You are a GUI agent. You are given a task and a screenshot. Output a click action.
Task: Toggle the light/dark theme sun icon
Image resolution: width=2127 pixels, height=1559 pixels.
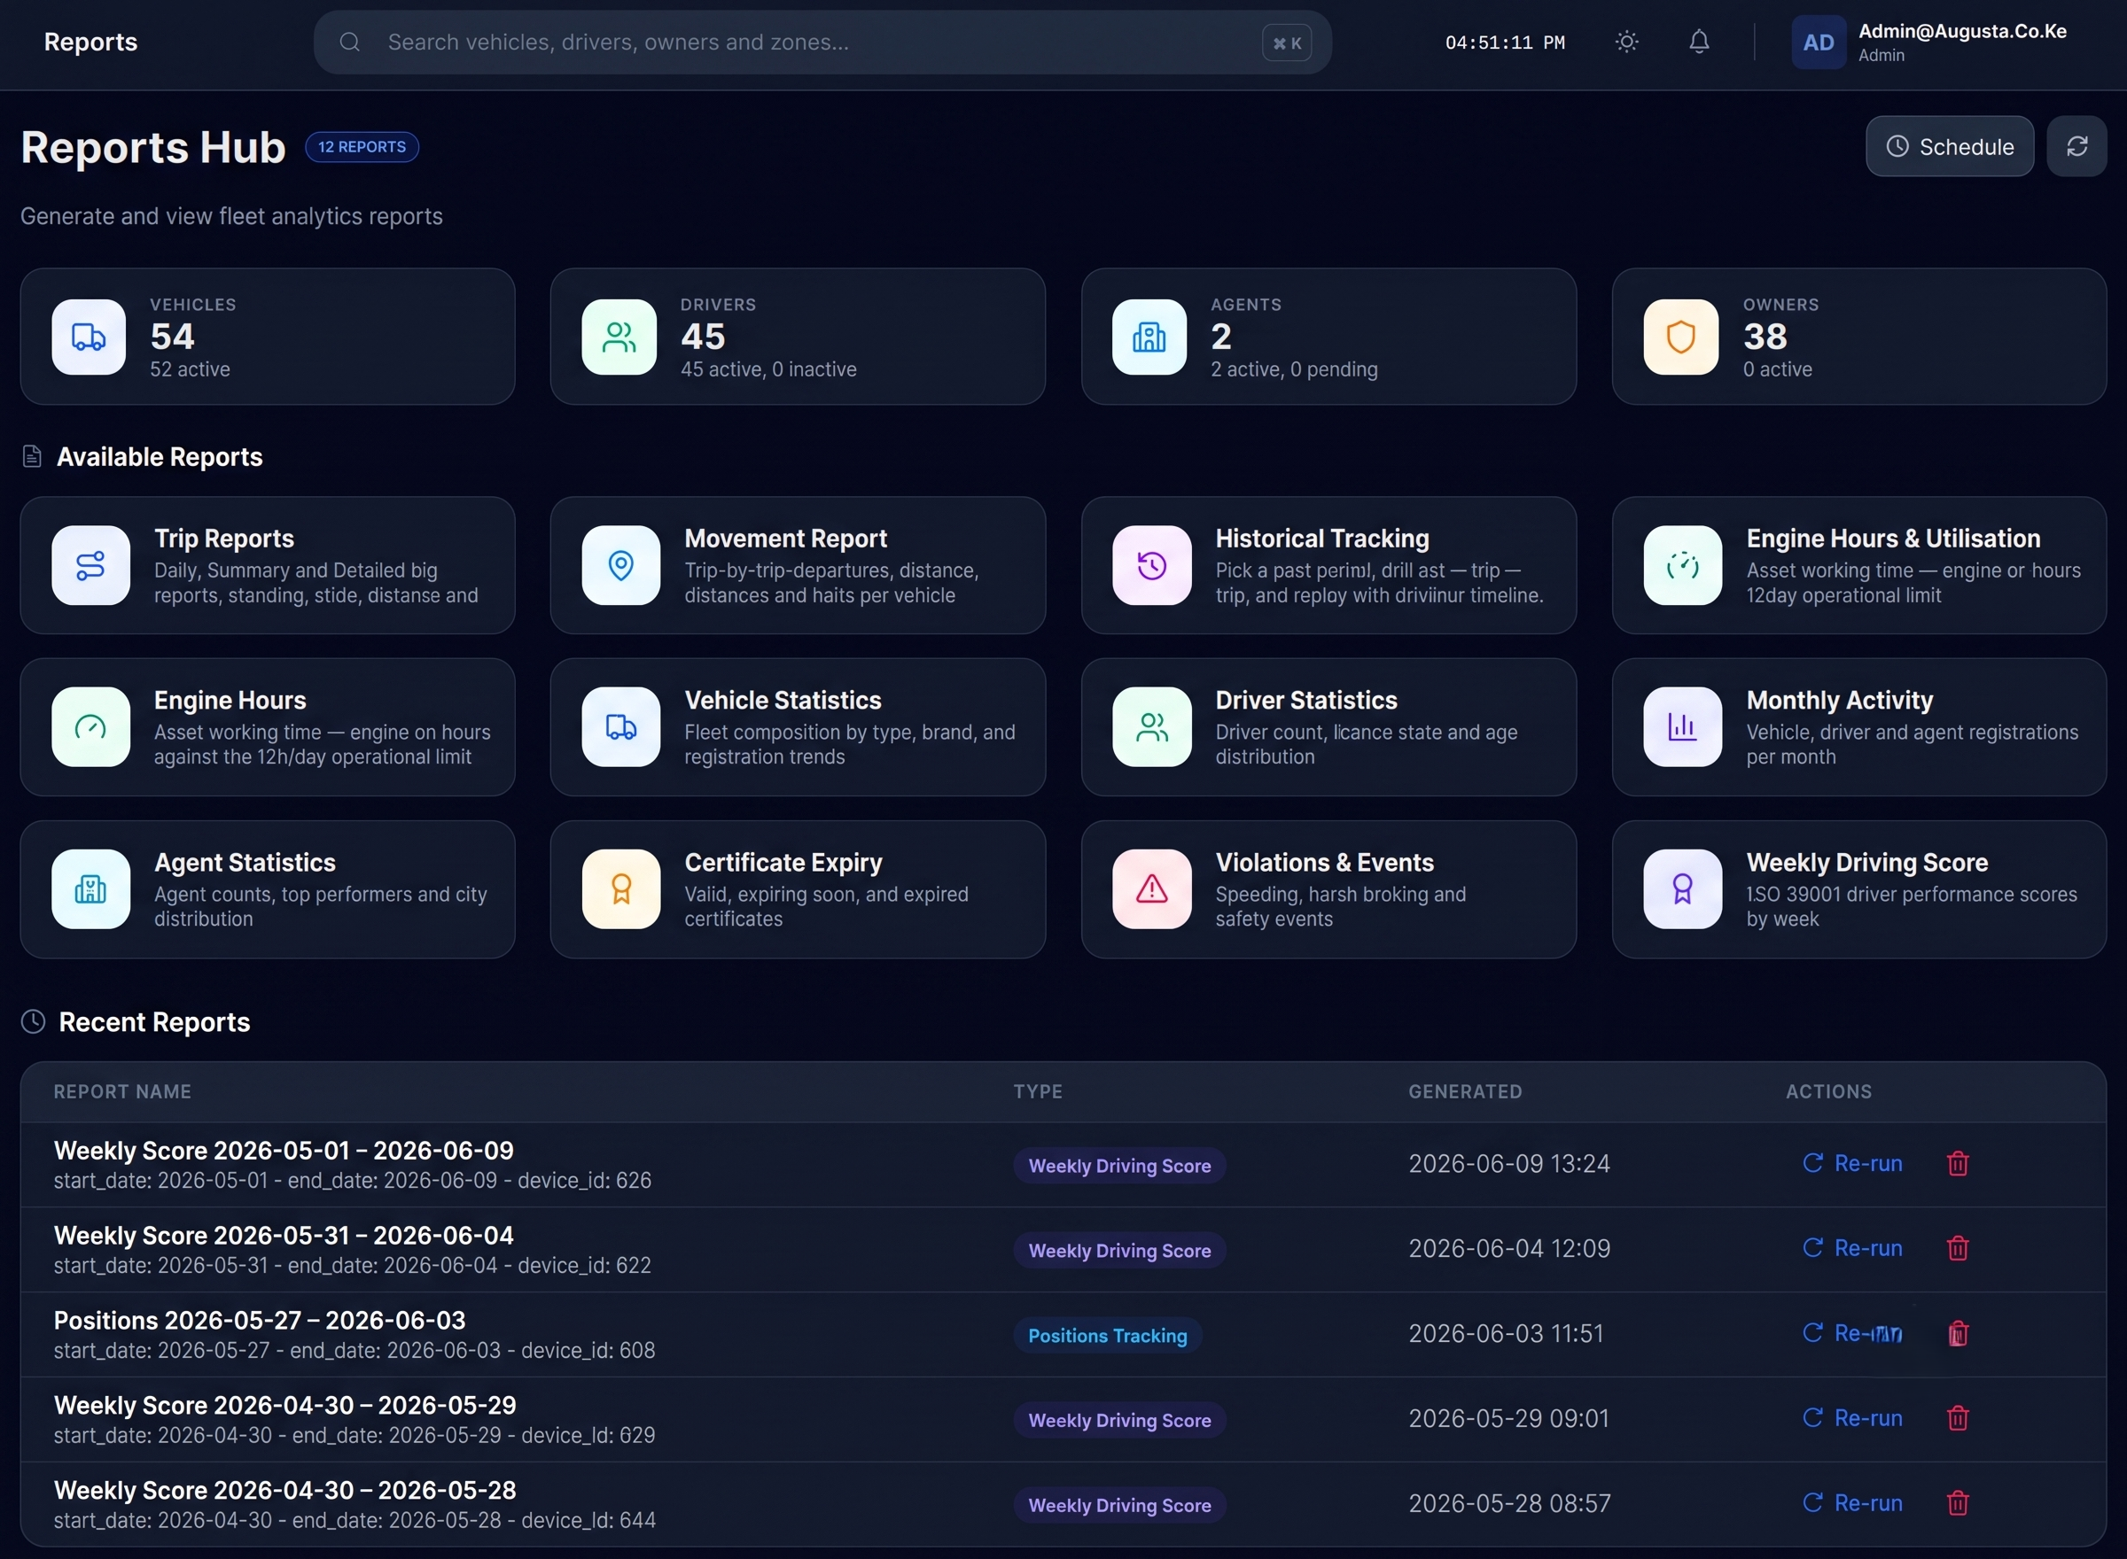[x=1625, y=42]
